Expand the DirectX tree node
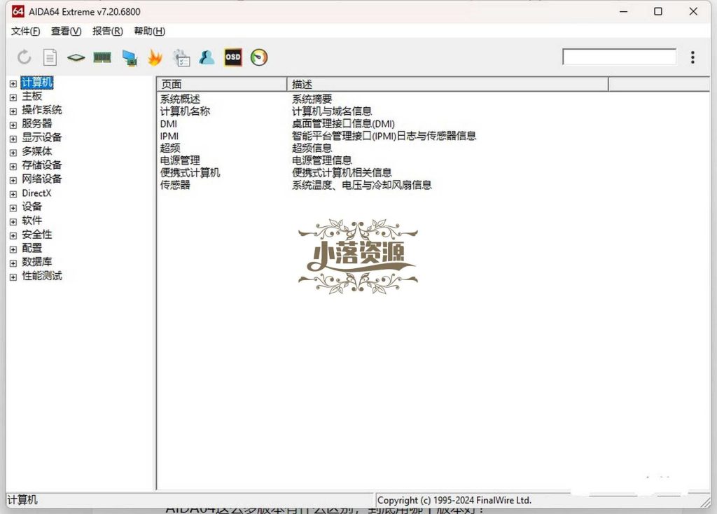717x514 pixels. pyautogui.click(x=13, y=194)
